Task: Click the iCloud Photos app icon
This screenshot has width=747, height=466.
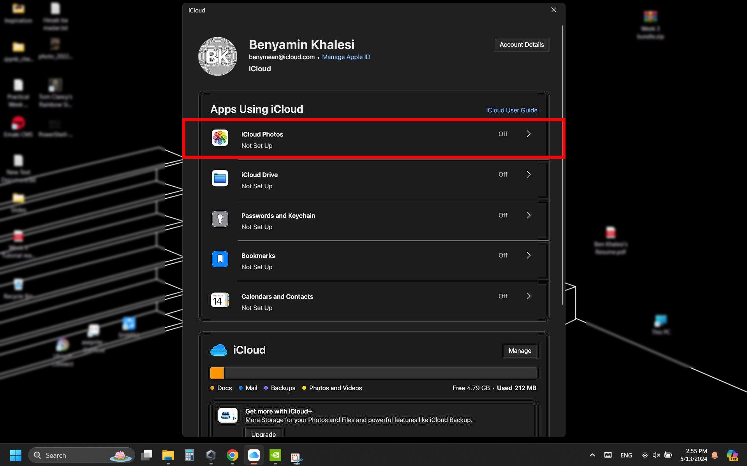Action: pyautogui.click(x=220, y=138)
